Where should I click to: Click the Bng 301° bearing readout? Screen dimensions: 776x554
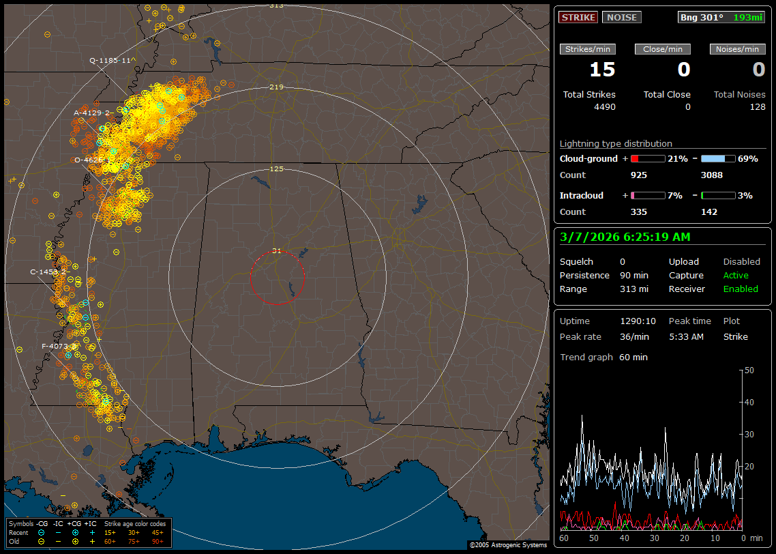[x=702, y=17]
